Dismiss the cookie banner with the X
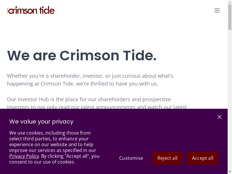Screen dimensions: 232x174 [220, 117]
